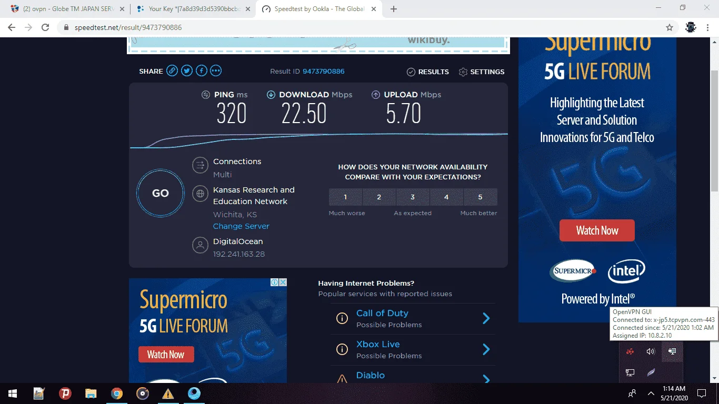Share result on Facebook
This screenshot has width=719, height=404.
[202, 71]
